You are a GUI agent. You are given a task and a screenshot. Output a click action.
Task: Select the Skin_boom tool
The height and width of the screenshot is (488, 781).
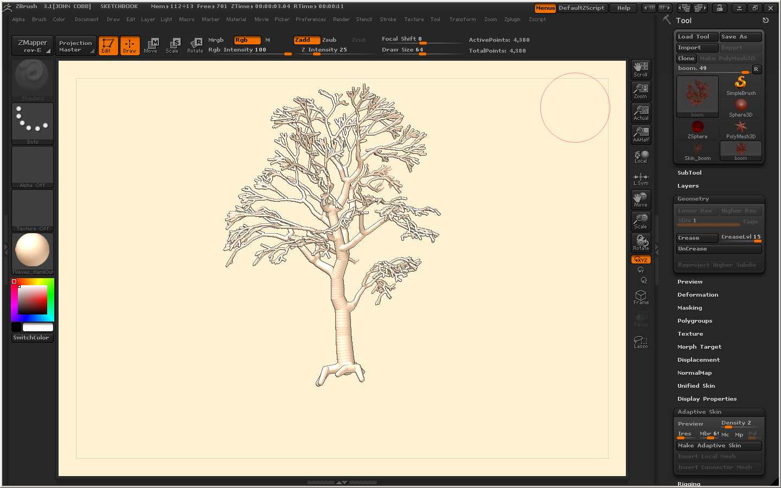(x=697, y=151)
